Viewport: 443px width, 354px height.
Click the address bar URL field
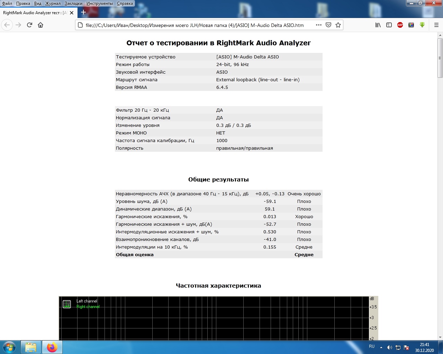click(195, 25)
